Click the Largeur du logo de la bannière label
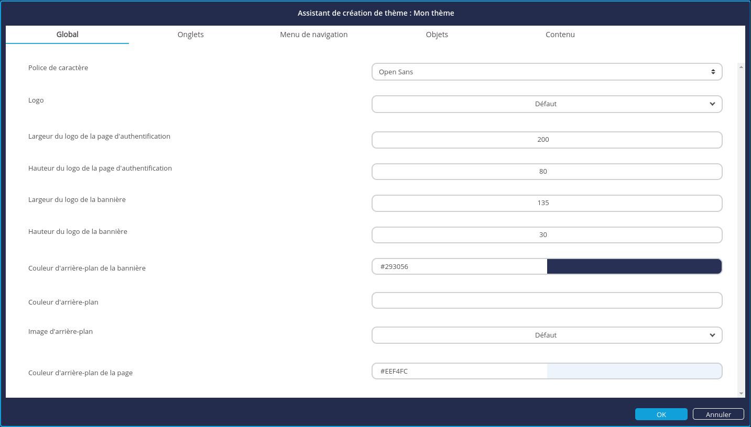Screen dimensions: 751x427 click(x=77, y=199)
